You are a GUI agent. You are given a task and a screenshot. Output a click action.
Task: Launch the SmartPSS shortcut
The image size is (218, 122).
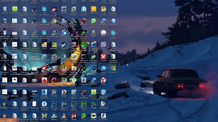coord(64,9)
